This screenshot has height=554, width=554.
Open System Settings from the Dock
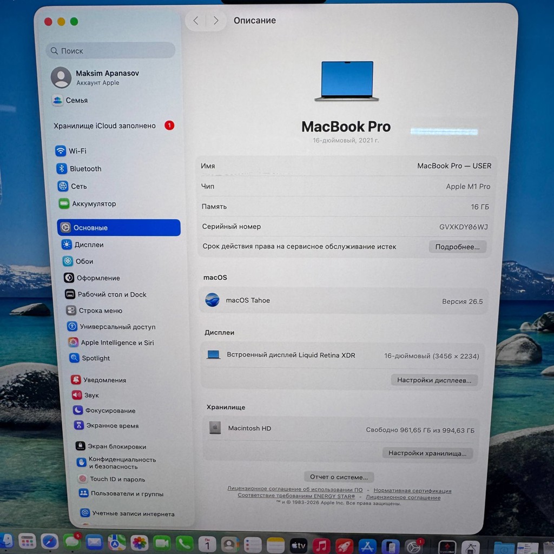[x=413, y=548]
